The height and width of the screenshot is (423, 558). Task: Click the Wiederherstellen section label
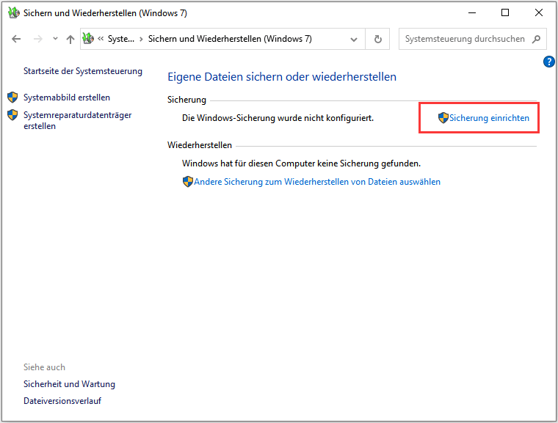coord(200,145)
